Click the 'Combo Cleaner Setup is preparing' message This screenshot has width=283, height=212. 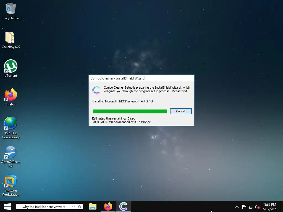(147, 89)
